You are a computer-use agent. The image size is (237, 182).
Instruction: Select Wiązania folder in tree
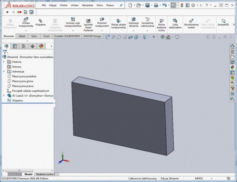pyautogui.click(x=17, y=100)
